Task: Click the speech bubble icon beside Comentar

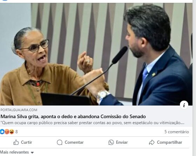Action: [60, 142]
